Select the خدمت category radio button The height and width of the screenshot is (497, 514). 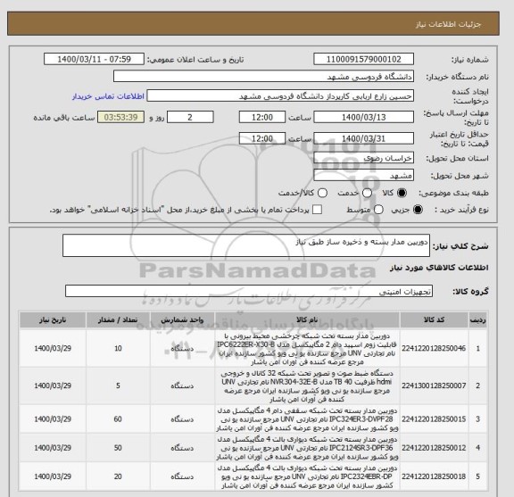pos(367,193)
